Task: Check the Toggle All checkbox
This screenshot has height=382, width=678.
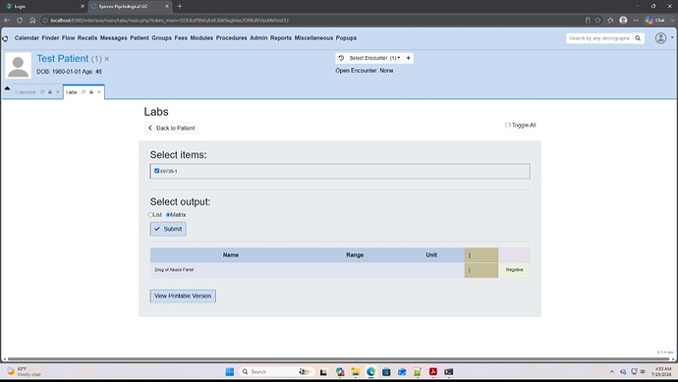Action: pyautogui.click(x=508, y=125)
